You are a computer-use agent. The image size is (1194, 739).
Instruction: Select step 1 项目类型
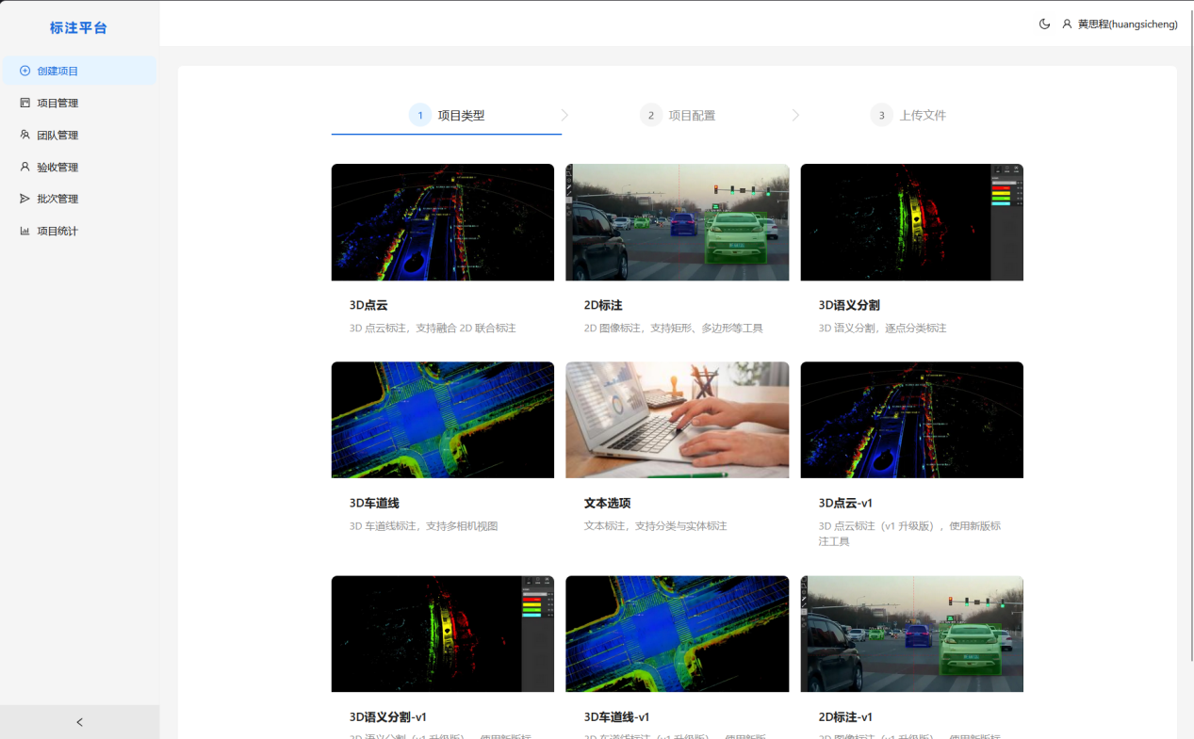tap(447, 115)
